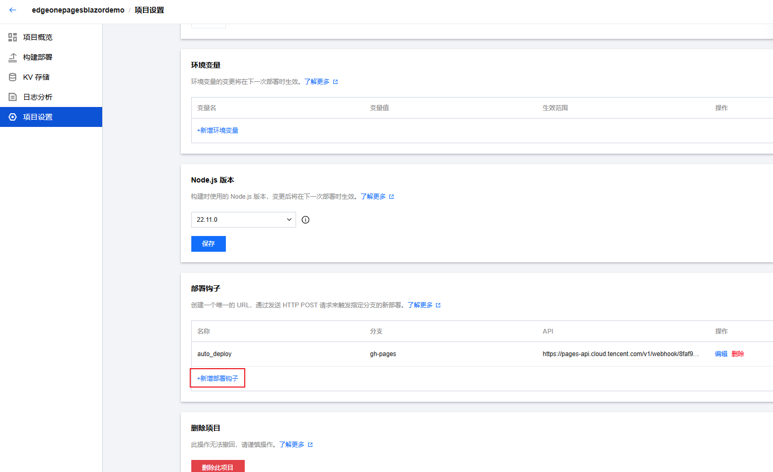Click 分支 column header
Image resolution: width=773 pixels, height=472 pixels.
(x=376, y=331)
